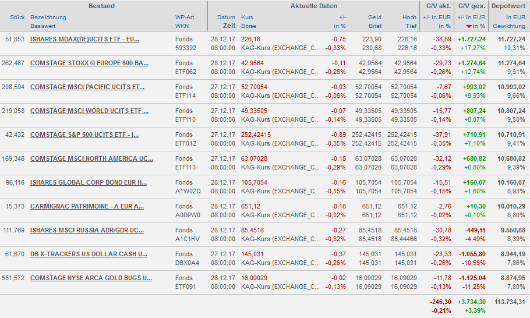Sort by 'in EUR' under Depotwert
The image size is (530, 318).
pos(516,17)
